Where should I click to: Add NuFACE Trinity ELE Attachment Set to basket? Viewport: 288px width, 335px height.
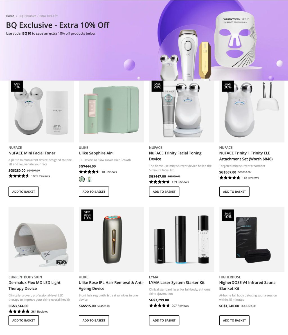[x=234, y=192]
